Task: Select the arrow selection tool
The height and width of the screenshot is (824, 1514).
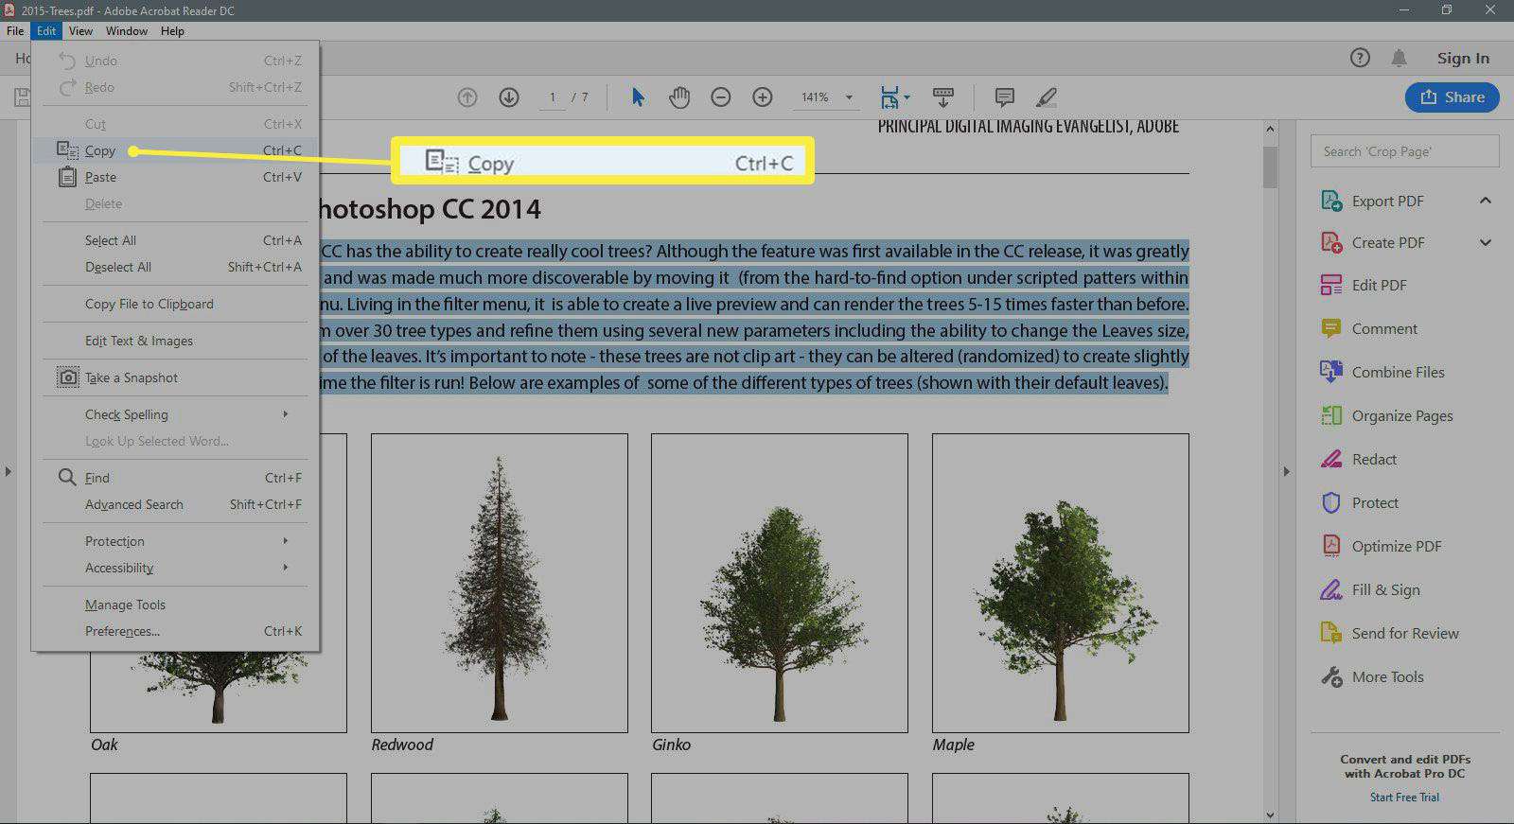Action: (x=638, y=97)
